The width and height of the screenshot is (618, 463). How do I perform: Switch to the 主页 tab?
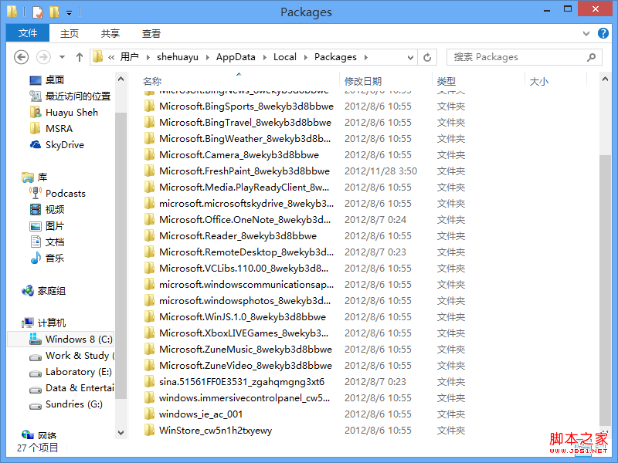point(70,33)
